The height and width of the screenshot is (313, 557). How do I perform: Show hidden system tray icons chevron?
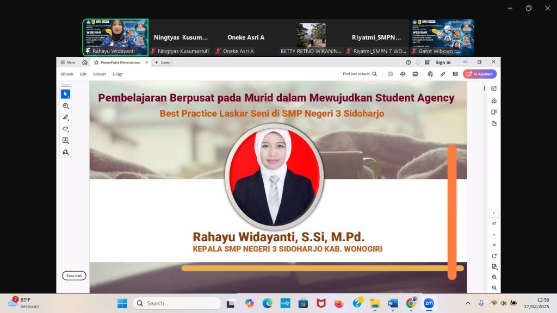[x=468, y=303]
